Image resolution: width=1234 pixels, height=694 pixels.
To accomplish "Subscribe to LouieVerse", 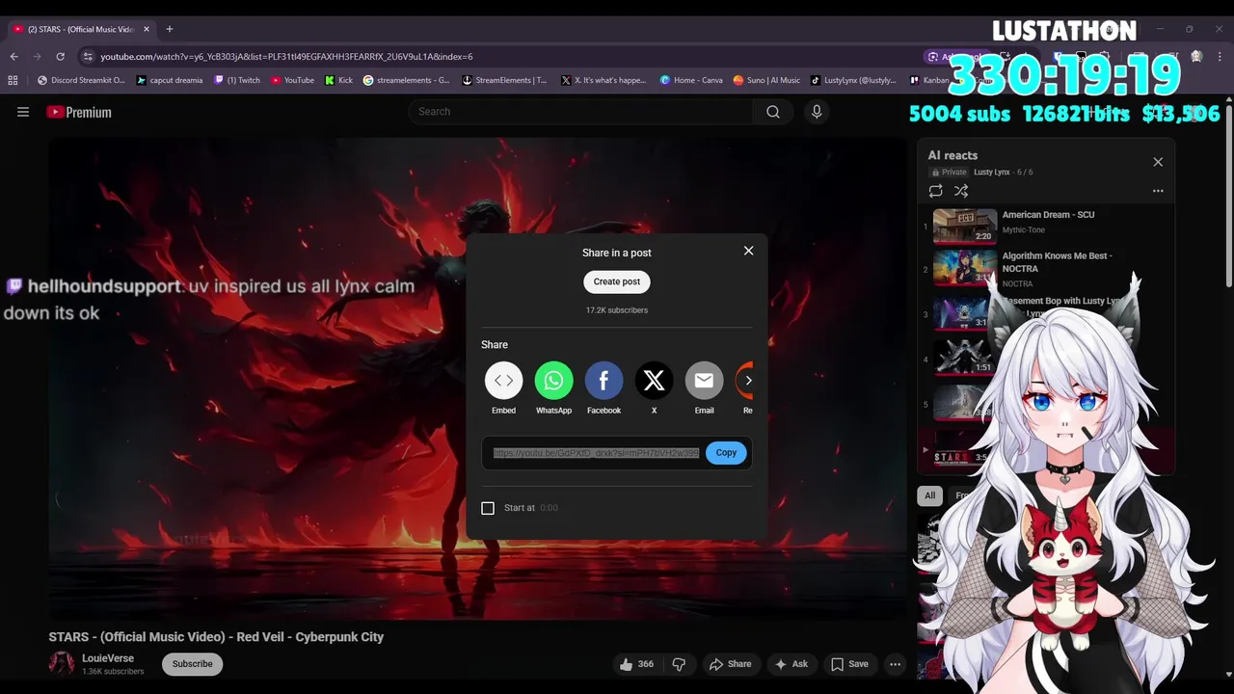I will 192,664.
